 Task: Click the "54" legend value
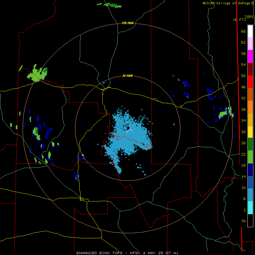pos(243,65)
